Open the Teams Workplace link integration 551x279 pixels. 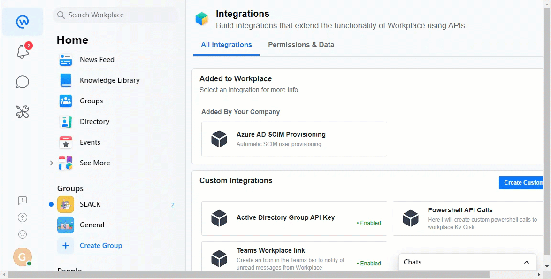pyautogui.click(x=294, y=257)
